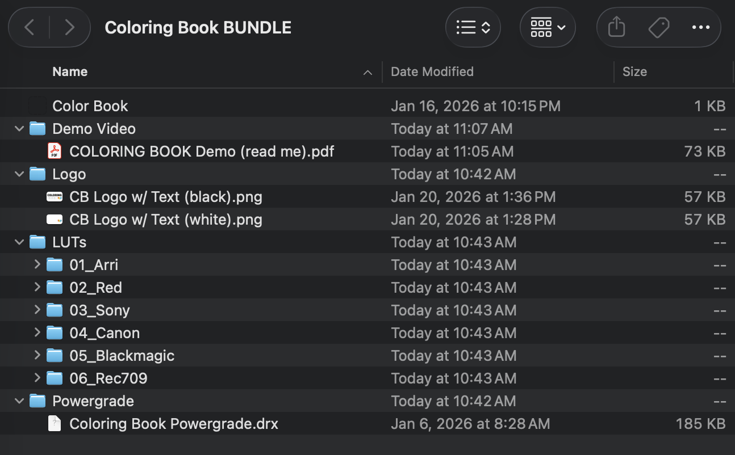
Task: Open the More actions ellipsis icon
Action: tap(700, 27)
